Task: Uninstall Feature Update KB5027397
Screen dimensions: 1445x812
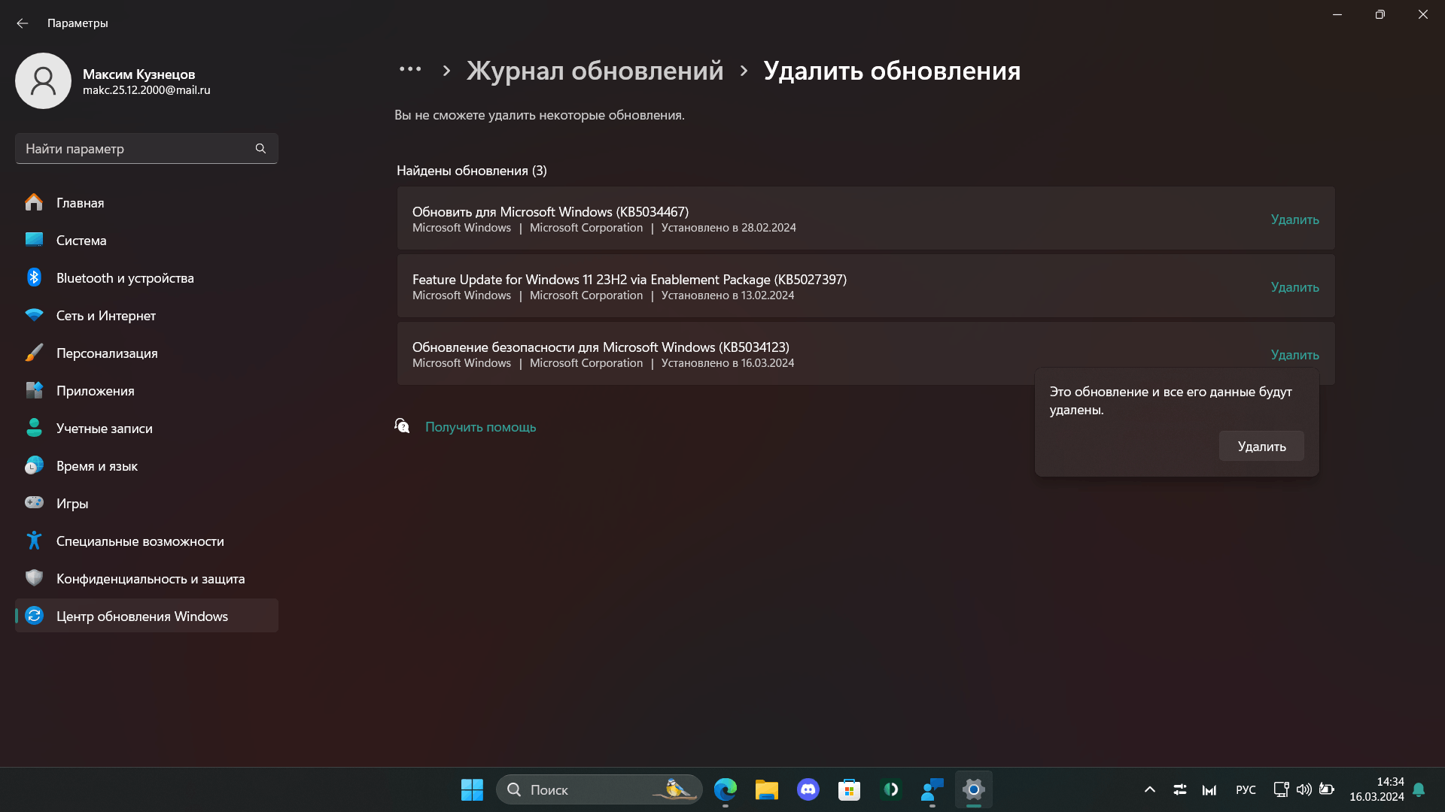Action: [x=1294, y=287]
